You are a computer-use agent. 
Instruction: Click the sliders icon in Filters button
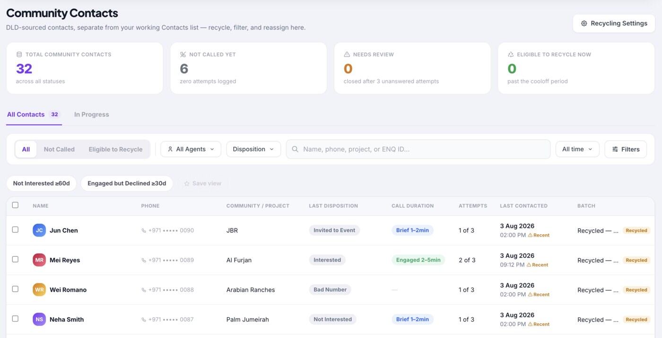pyautogui.click(x=615, y=149)
